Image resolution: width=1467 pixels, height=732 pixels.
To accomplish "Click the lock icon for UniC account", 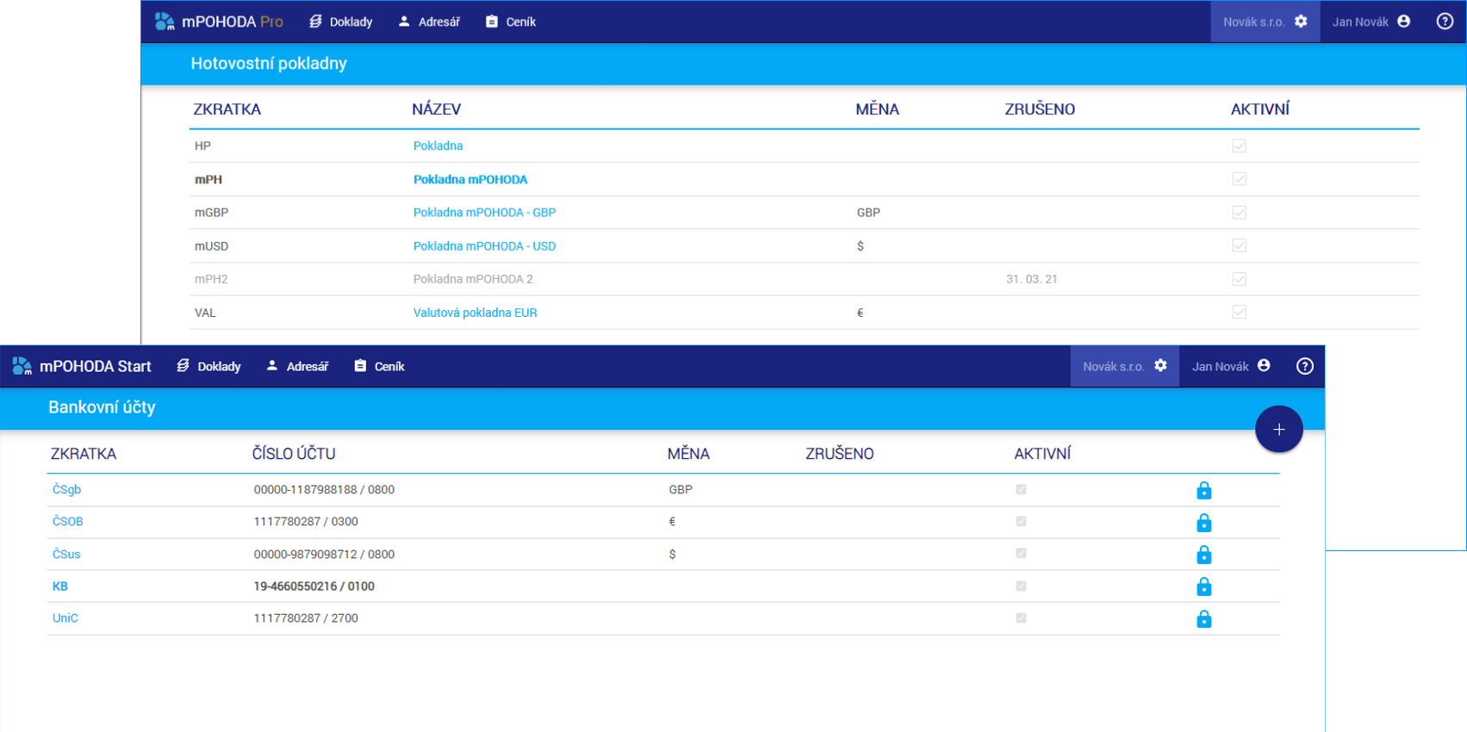I will (1204, 619).
